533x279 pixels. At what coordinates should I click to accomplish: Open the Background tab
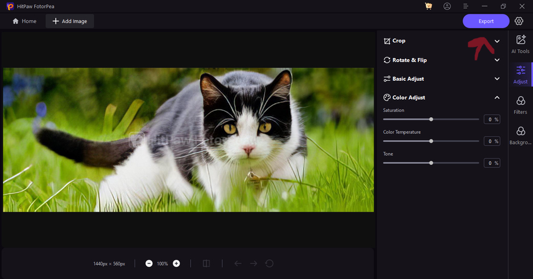521,135
